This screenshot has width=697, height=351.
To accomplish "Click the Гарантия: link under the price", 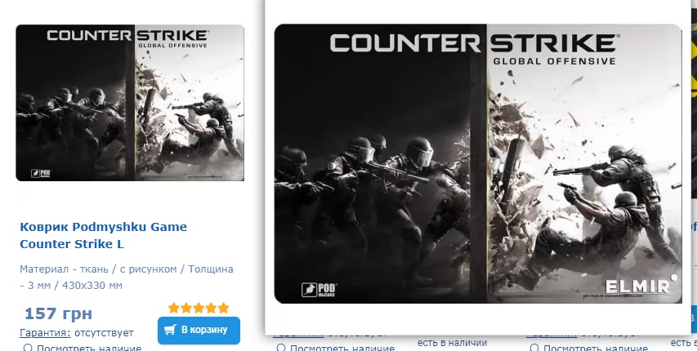I will [x=45, y=333].
